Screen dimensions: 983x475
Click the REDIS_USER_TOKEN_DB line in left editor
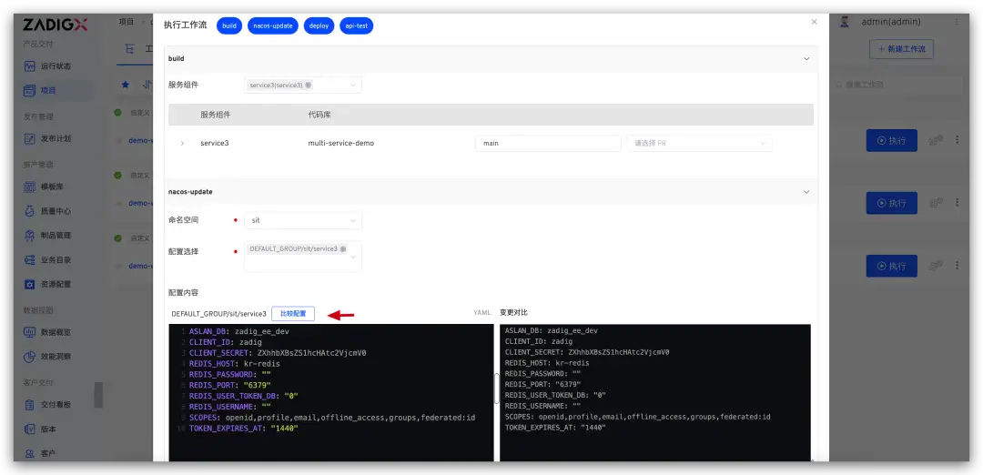pos(243,396)
